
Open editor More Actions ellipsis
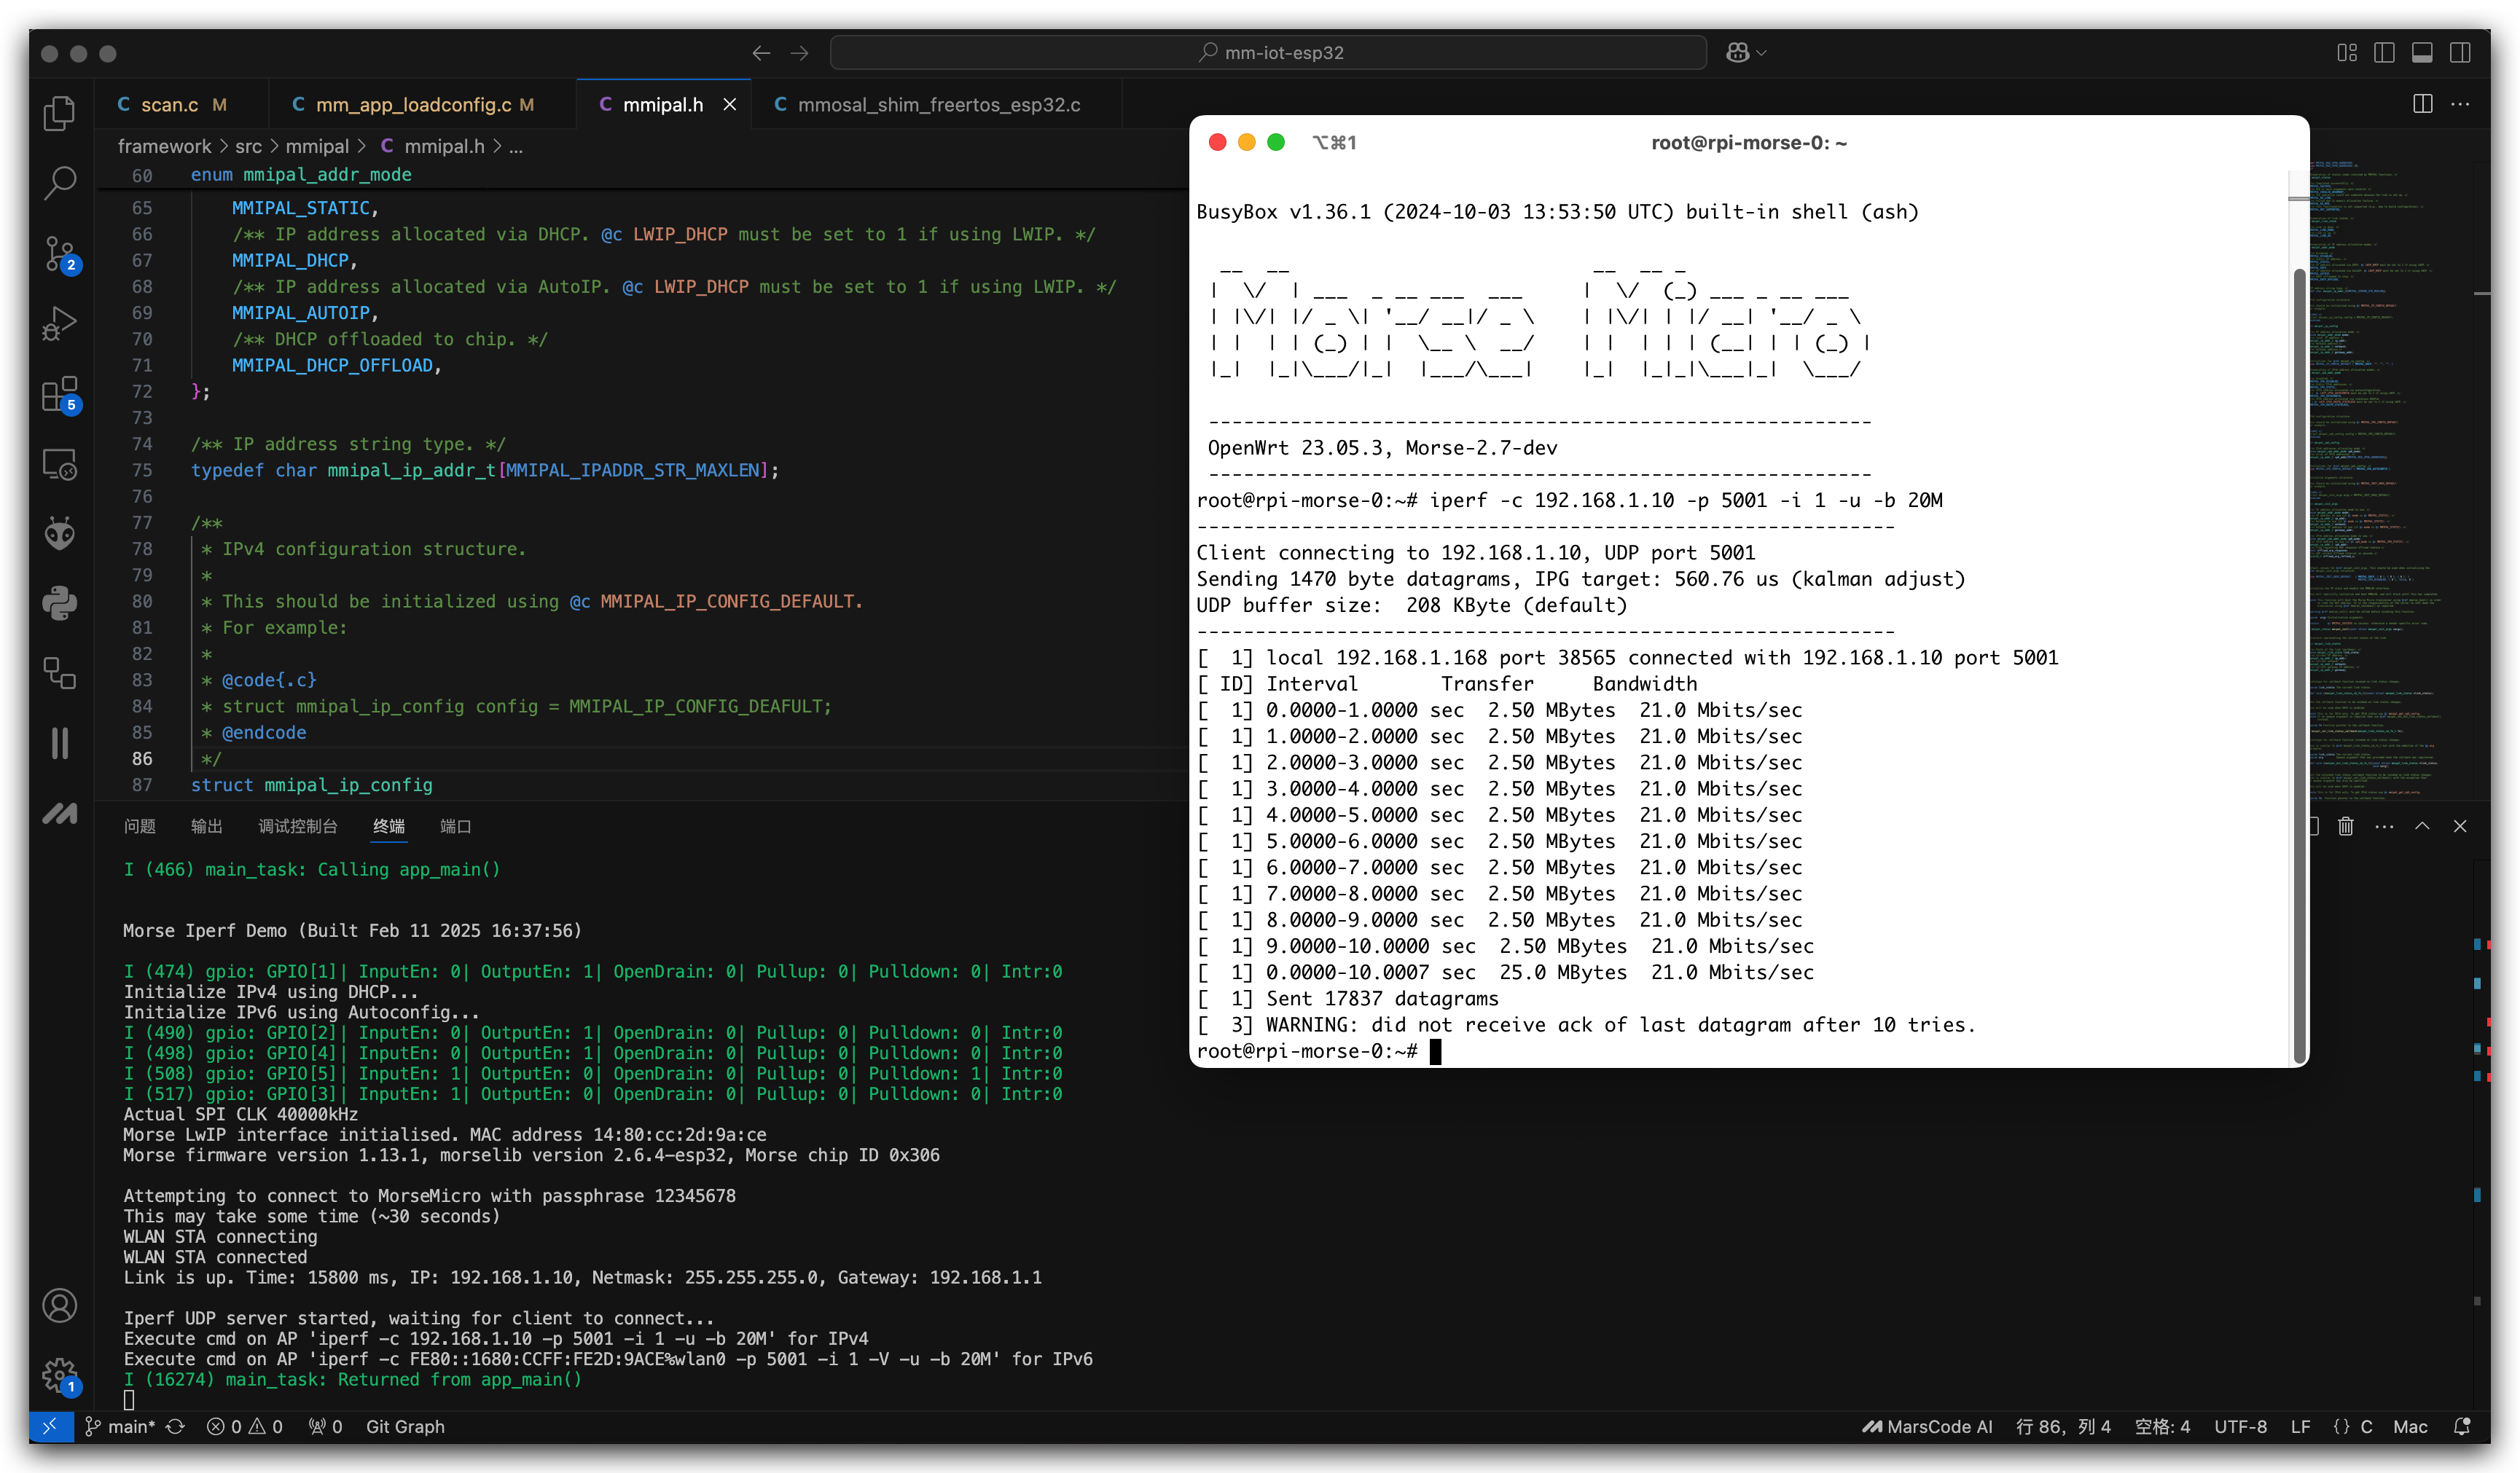pyautogui.click(x=2460, y=104)
